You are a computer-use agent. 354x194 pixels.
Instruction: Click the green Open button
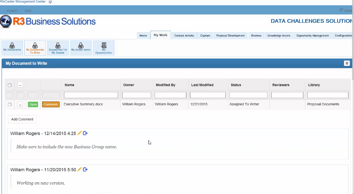33,104
